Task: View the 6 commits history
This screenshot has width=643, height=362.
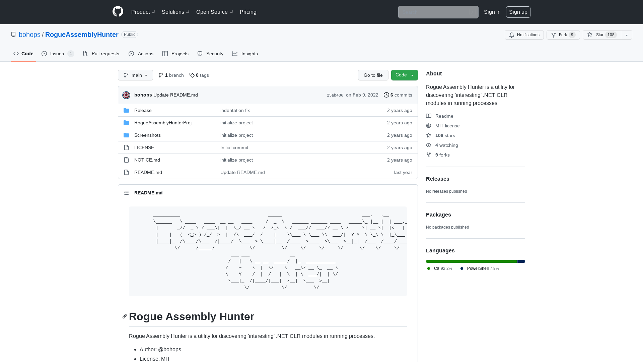Action: click(x=398, y=95)
